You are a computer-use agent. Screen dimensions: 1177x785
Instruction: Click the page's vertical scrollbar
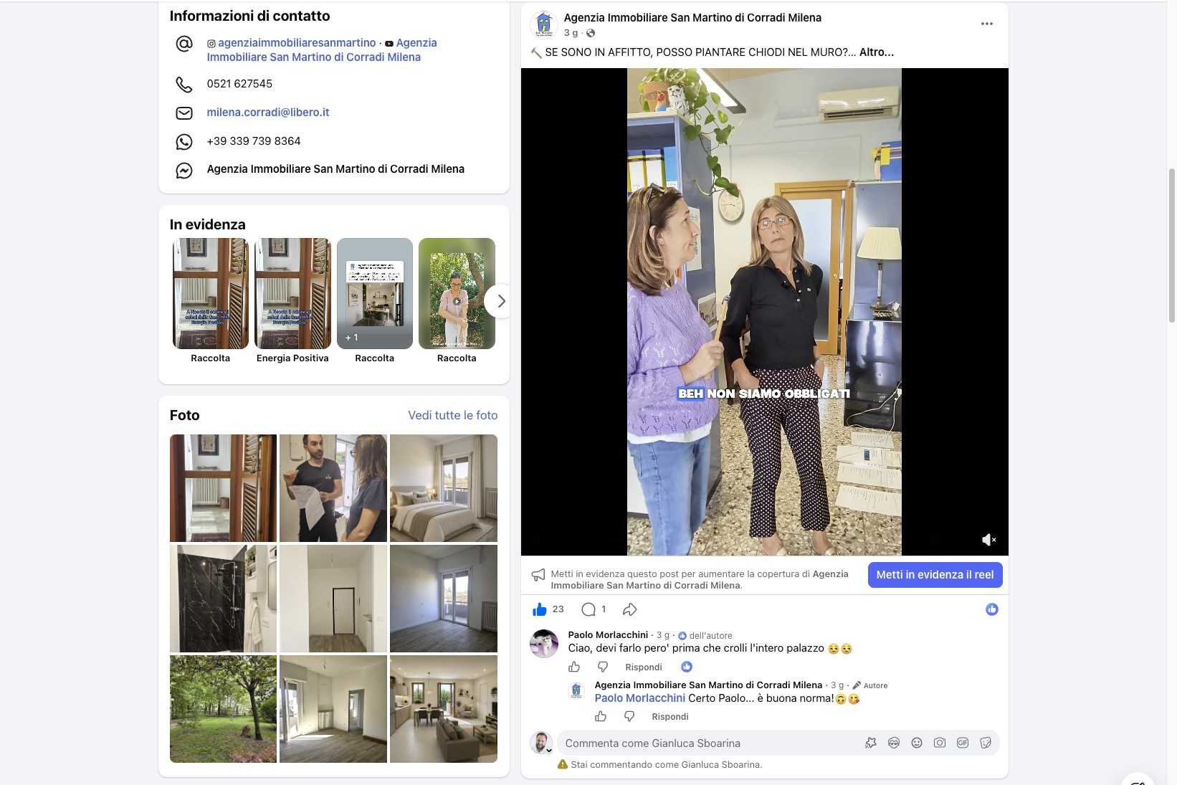[1172, 245]
